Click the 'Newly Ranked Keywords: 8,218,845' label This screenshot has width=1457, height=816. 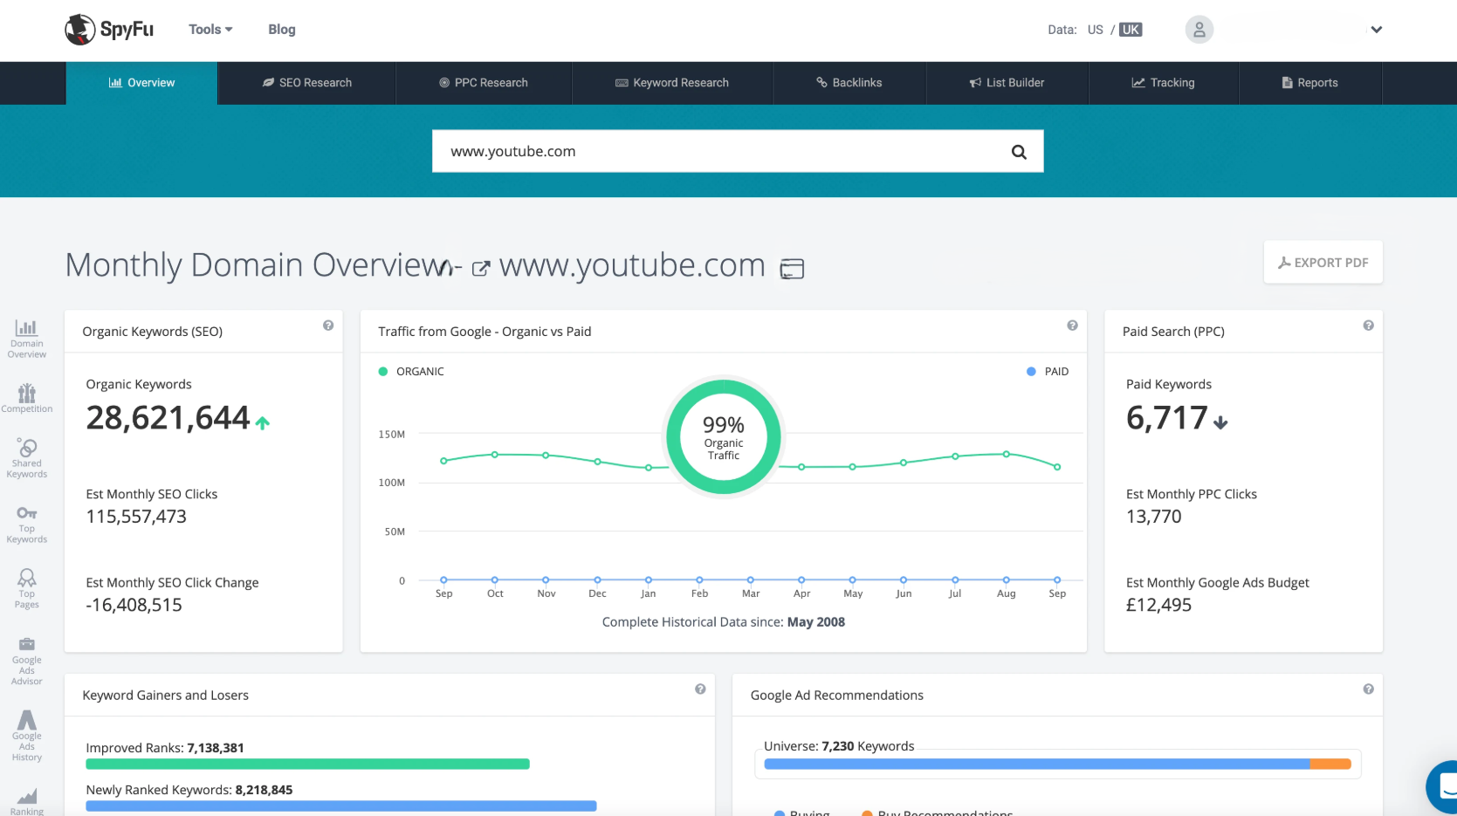tap(189, 790)
